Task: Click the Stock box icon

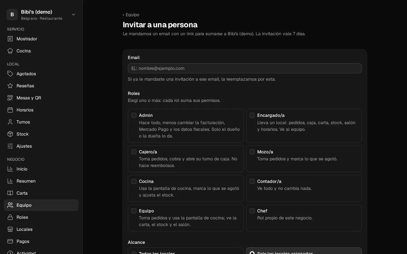Action: 10,134
